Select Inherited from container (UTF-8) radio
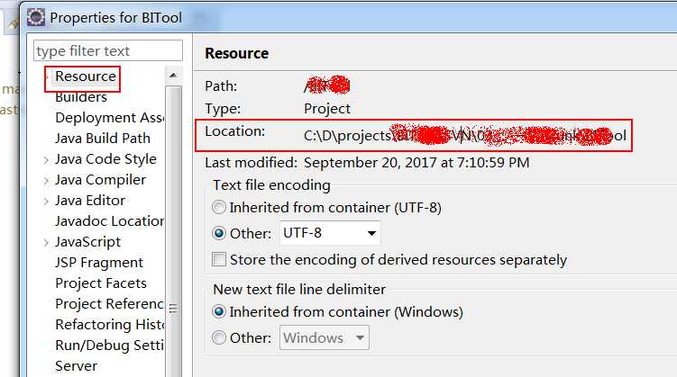677x377 pixels. (219, 207)
